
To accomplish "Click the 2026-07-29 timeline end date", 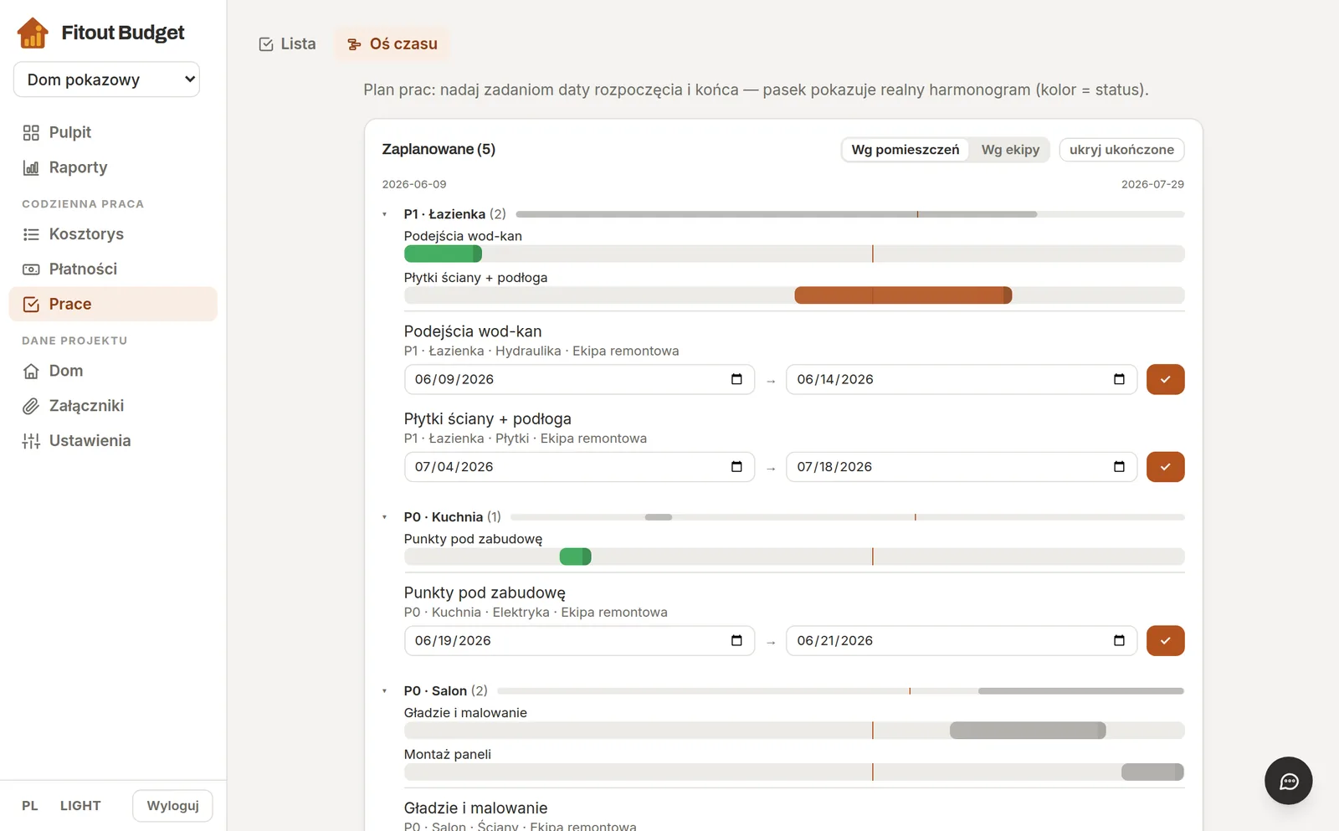I will (1152, 184).
